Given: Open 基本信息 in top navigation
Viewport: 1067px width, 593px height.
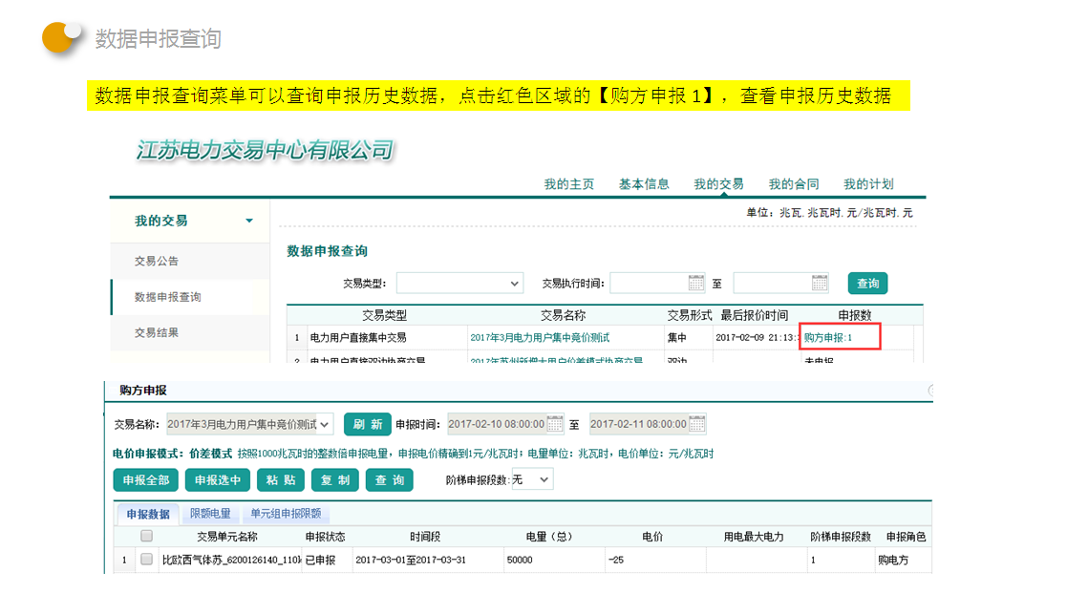Looking at the screenshot, I should coord(644,184).
